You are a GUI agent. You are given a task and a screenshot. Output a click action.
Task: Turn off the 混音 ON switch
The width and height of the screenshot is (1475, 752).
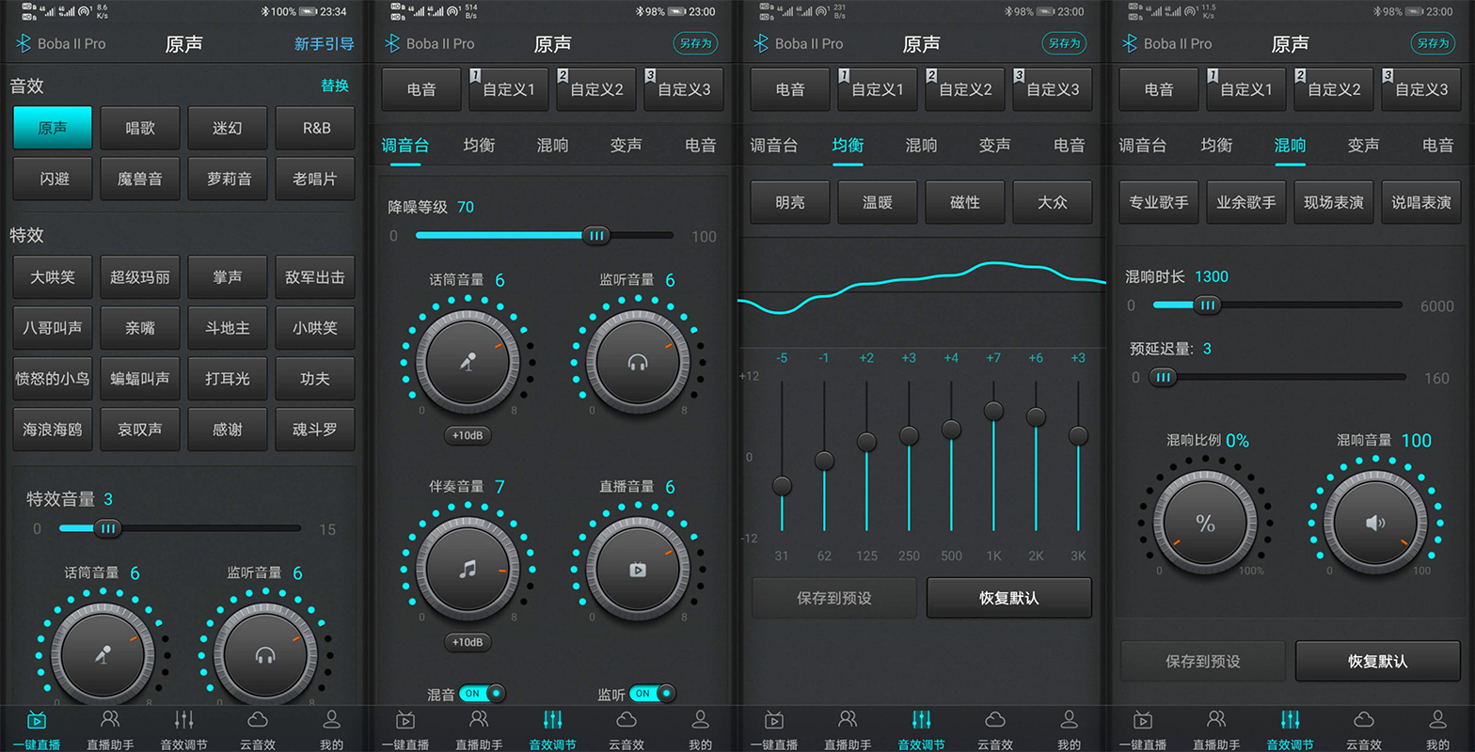[483, 694]
